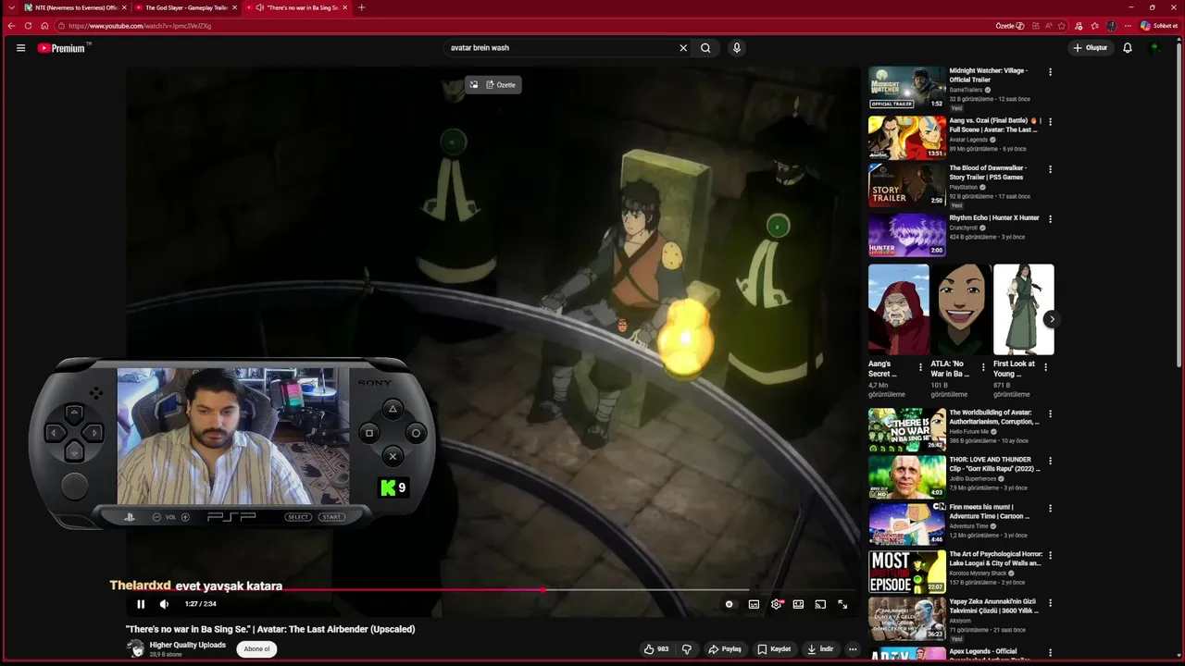Subscribe using the Abone ol button

coord(256,649)
